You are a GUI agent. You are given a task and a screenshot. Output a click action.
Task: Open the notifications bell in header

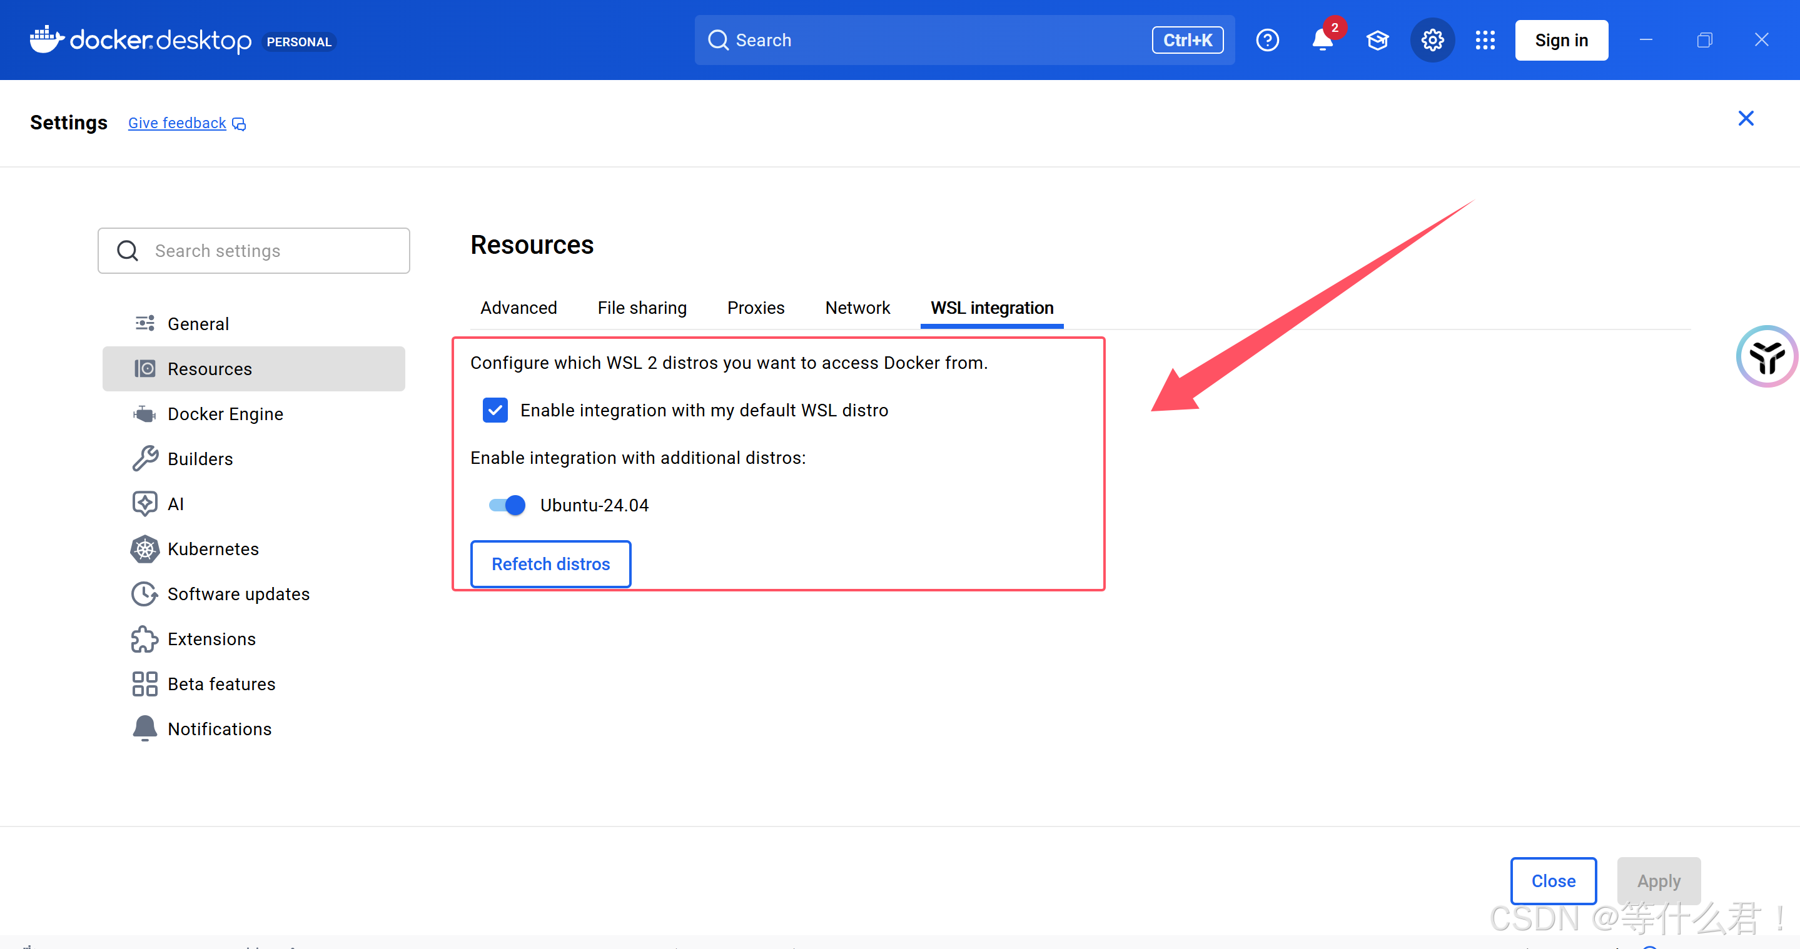pos(1322,41)
